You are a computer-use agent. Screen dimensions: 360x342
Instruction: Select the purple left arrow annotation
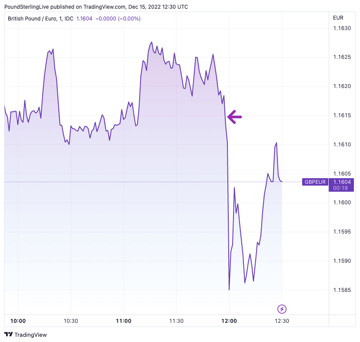[234, 116]
